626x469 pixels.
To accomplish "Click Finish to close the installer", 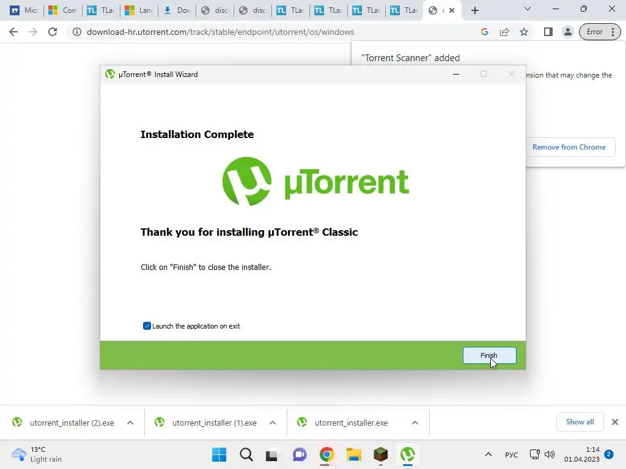I will pyautogui.click(x=489, y=355).
